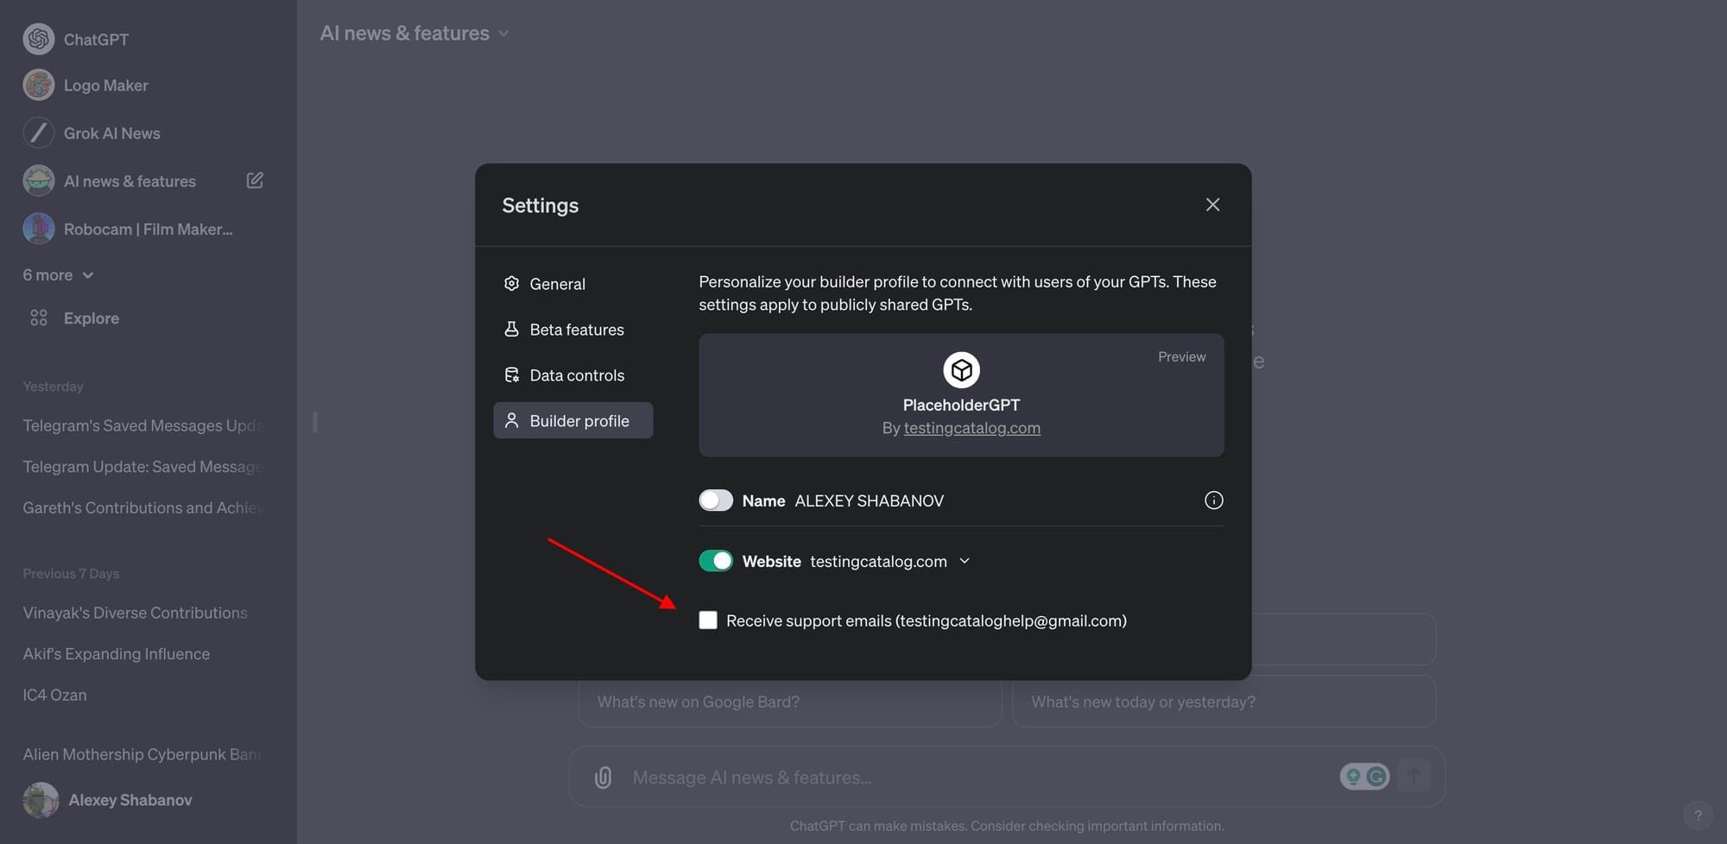This screenshot has height=844, width=1727.
Task: Click AI news & features avatar icon
Action: [x=39, y=180]
